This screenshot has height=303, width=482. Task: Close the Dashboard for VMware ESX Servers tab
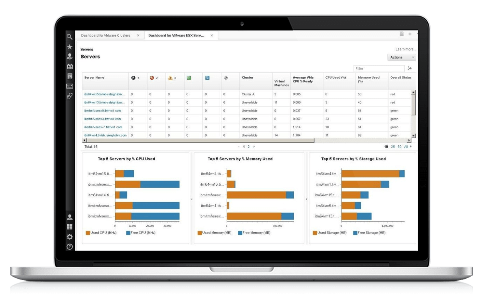(x=212, y=35)
